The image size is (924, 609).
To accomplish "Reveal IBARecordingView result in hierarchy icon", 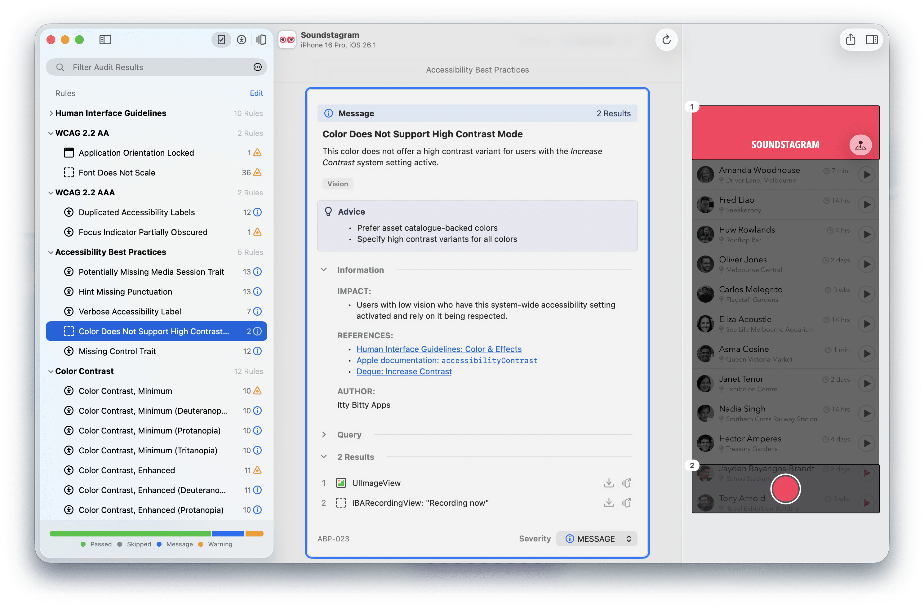I will [x=626, y=503].
